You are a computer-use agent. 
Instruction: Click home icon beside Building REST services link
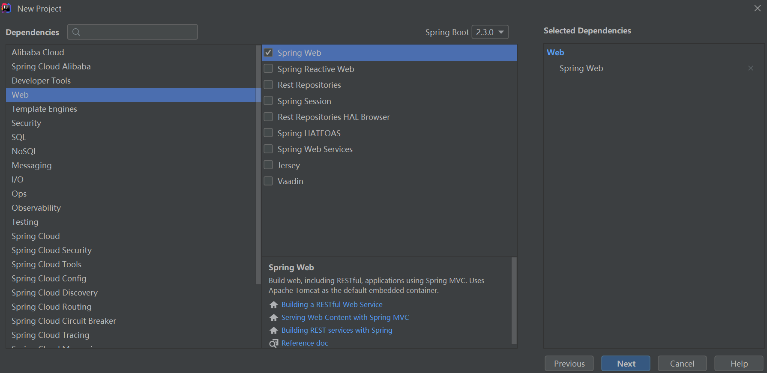274,331
